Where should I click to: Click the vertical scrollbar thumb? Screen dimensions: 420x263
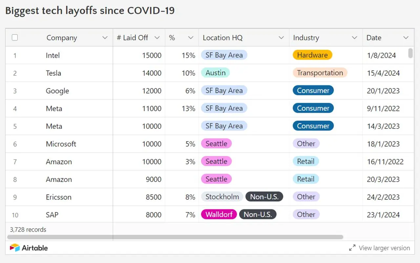(410, 53)
